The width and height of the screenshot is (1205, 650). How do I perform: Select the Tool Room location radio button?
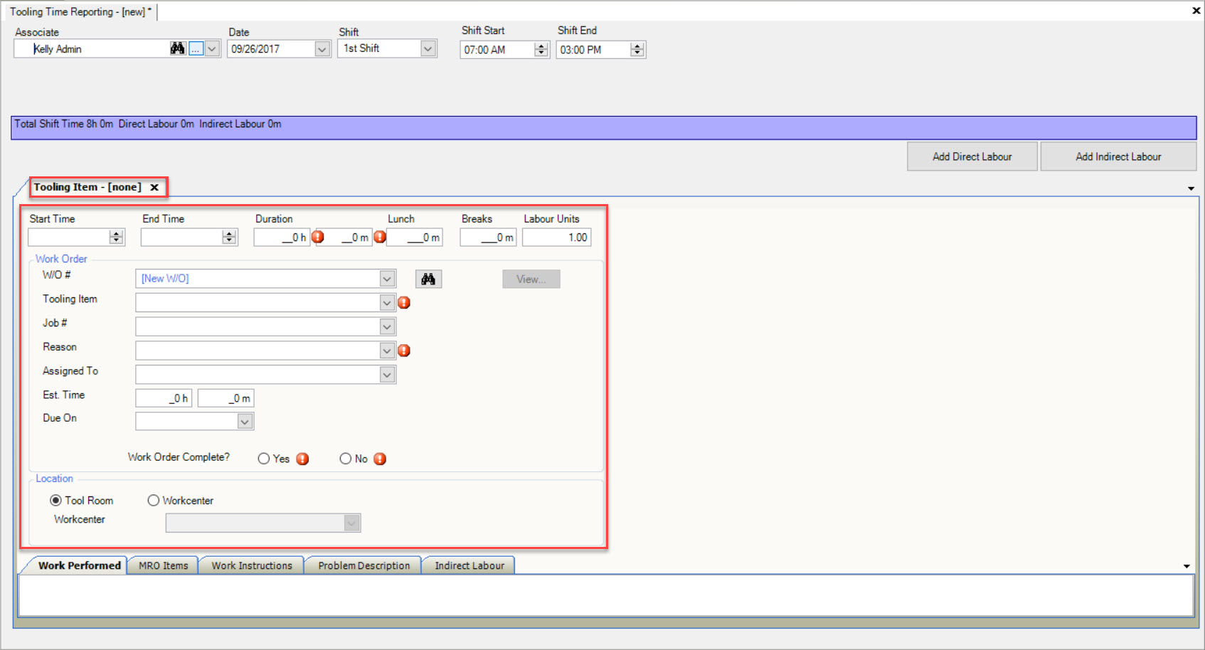click(x=55, y=501)
